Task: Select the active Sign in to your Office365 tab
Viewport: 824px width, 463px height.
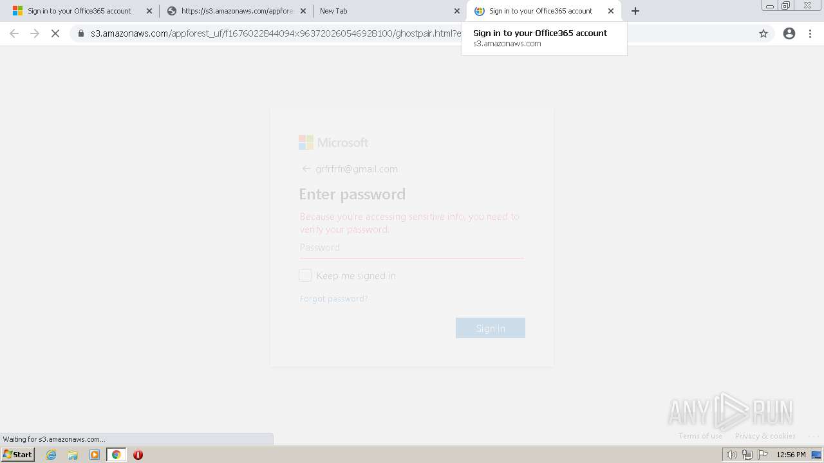Action: (544, 11)
